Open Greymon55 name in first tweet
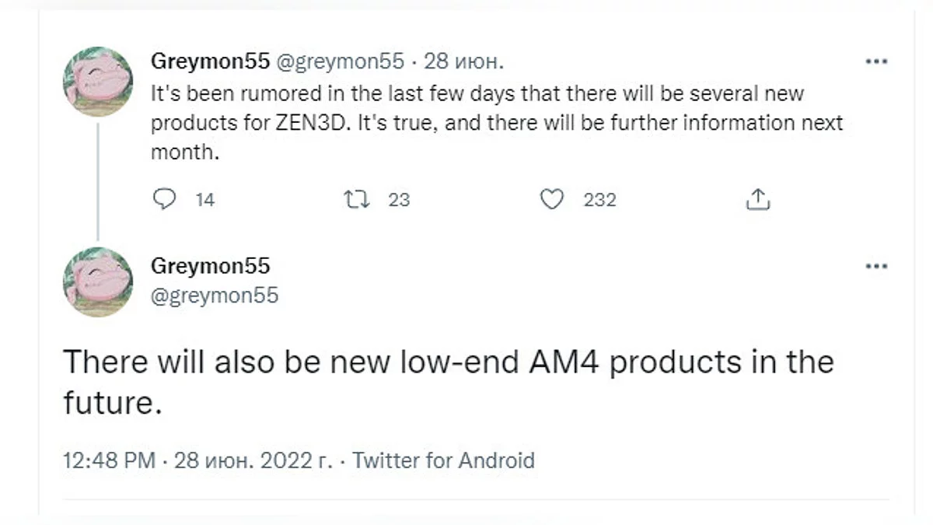The width and height of the screenshot is (933, 525). [x=210, y=62]
